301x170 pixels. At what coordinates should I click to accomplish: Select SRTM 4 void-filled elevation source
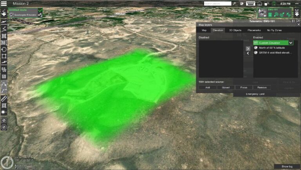point(276,53)
